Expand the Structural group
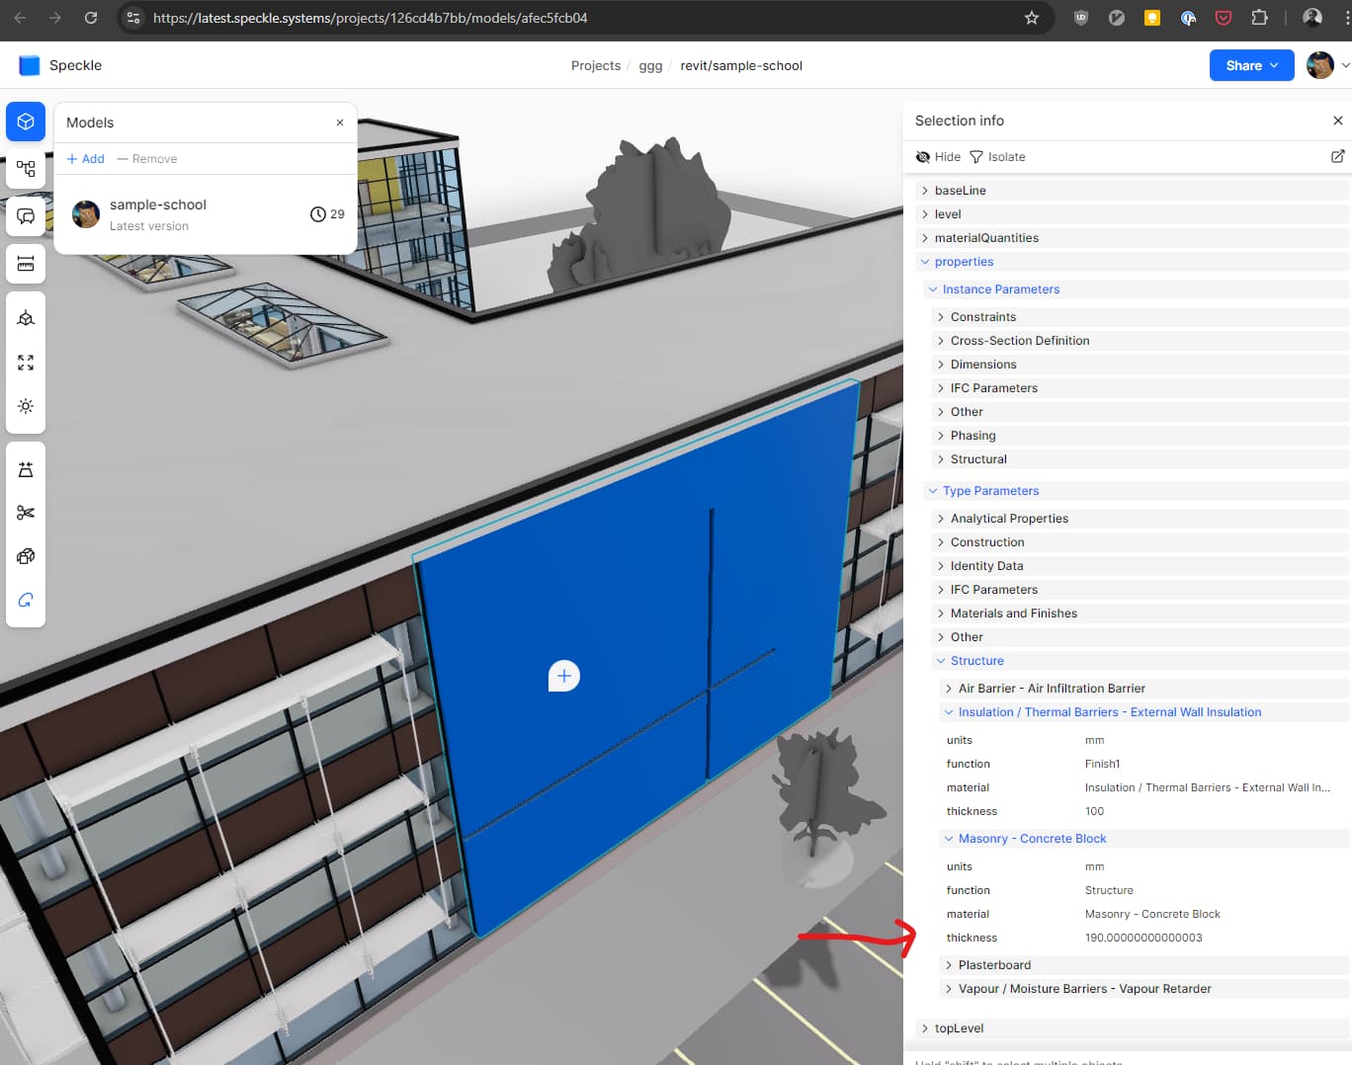The width and height of the screenshot is (1352, 1065). 1140,459
